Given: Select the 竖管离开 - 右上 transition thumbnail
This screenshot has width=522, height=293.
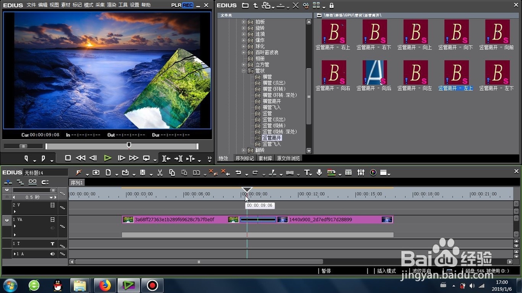Looking at the screenshot, I should [334, 32].
